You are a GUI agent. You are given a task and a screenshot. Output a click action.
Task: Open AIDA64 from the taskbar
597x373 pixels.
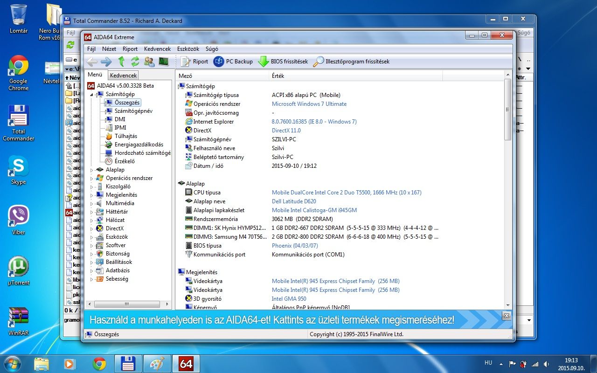click(x=186, y=364)
